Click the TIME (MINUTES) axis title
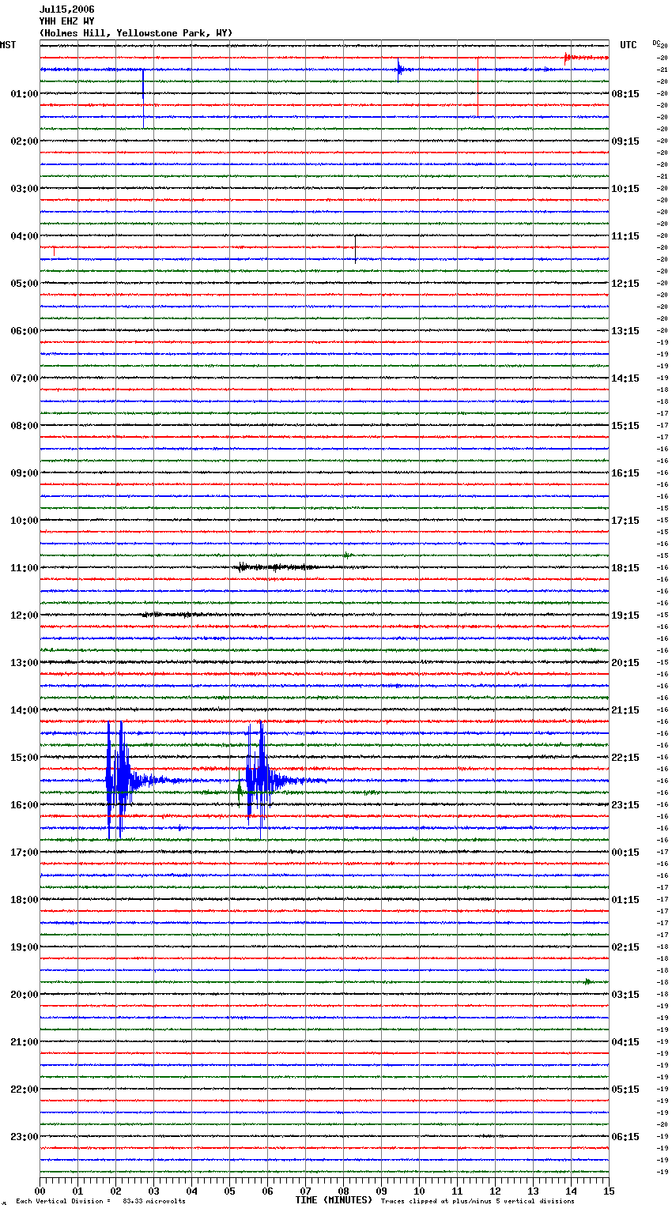 pos(334,1200)
